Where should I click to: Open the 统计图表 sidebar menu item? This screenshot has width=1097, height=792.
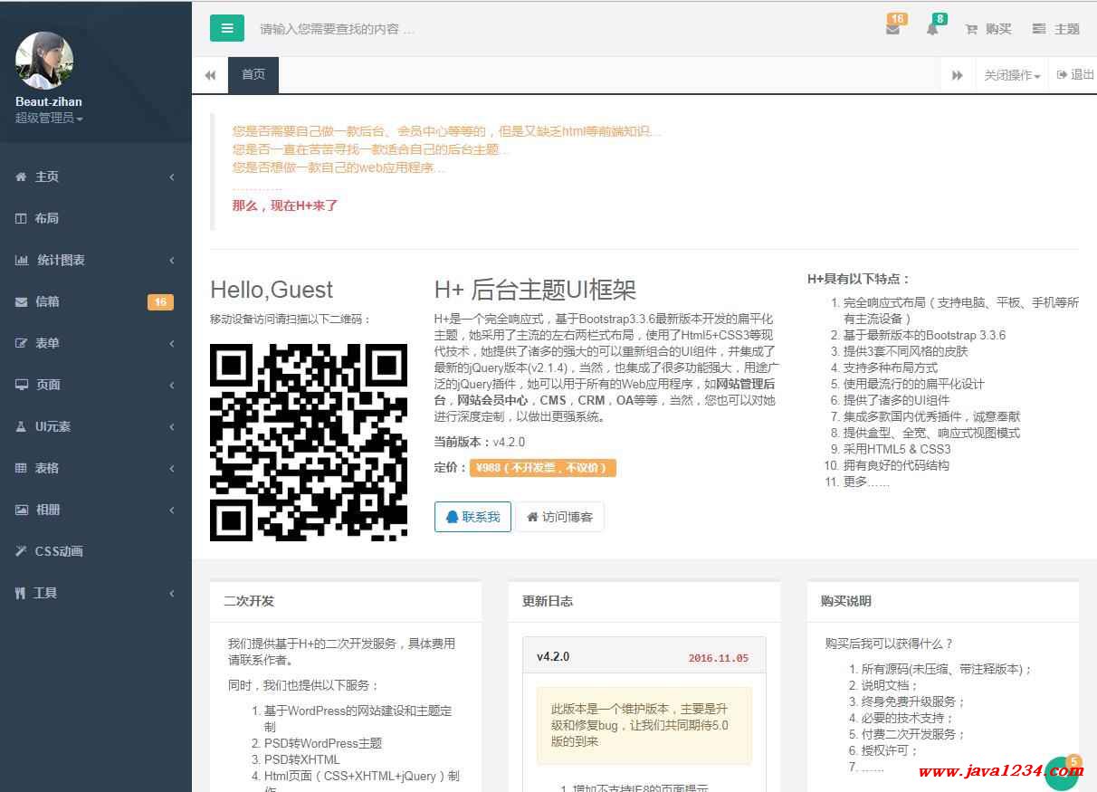pyautogui.click(x=96, y=260)
